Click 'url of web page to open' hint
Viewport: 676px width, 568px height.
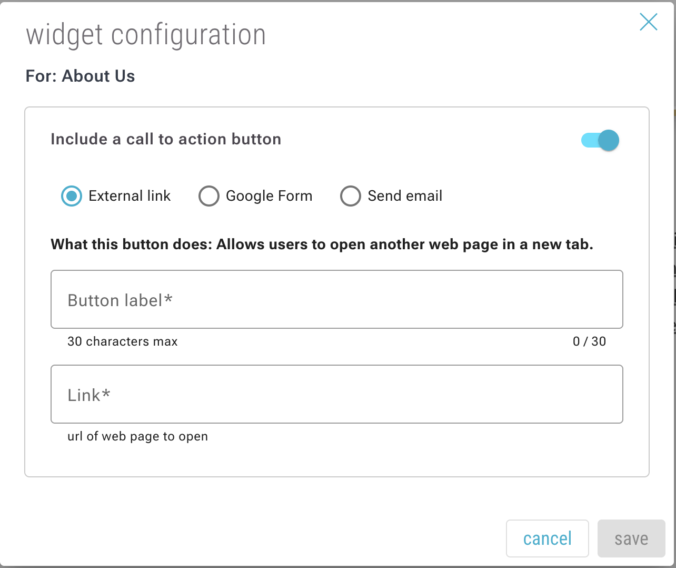click(x=137, y=436)
